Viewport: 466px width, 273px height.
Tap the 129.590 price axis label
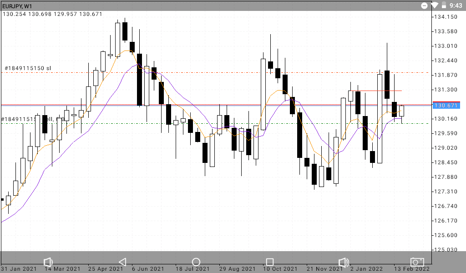click(x=446, y=133)
